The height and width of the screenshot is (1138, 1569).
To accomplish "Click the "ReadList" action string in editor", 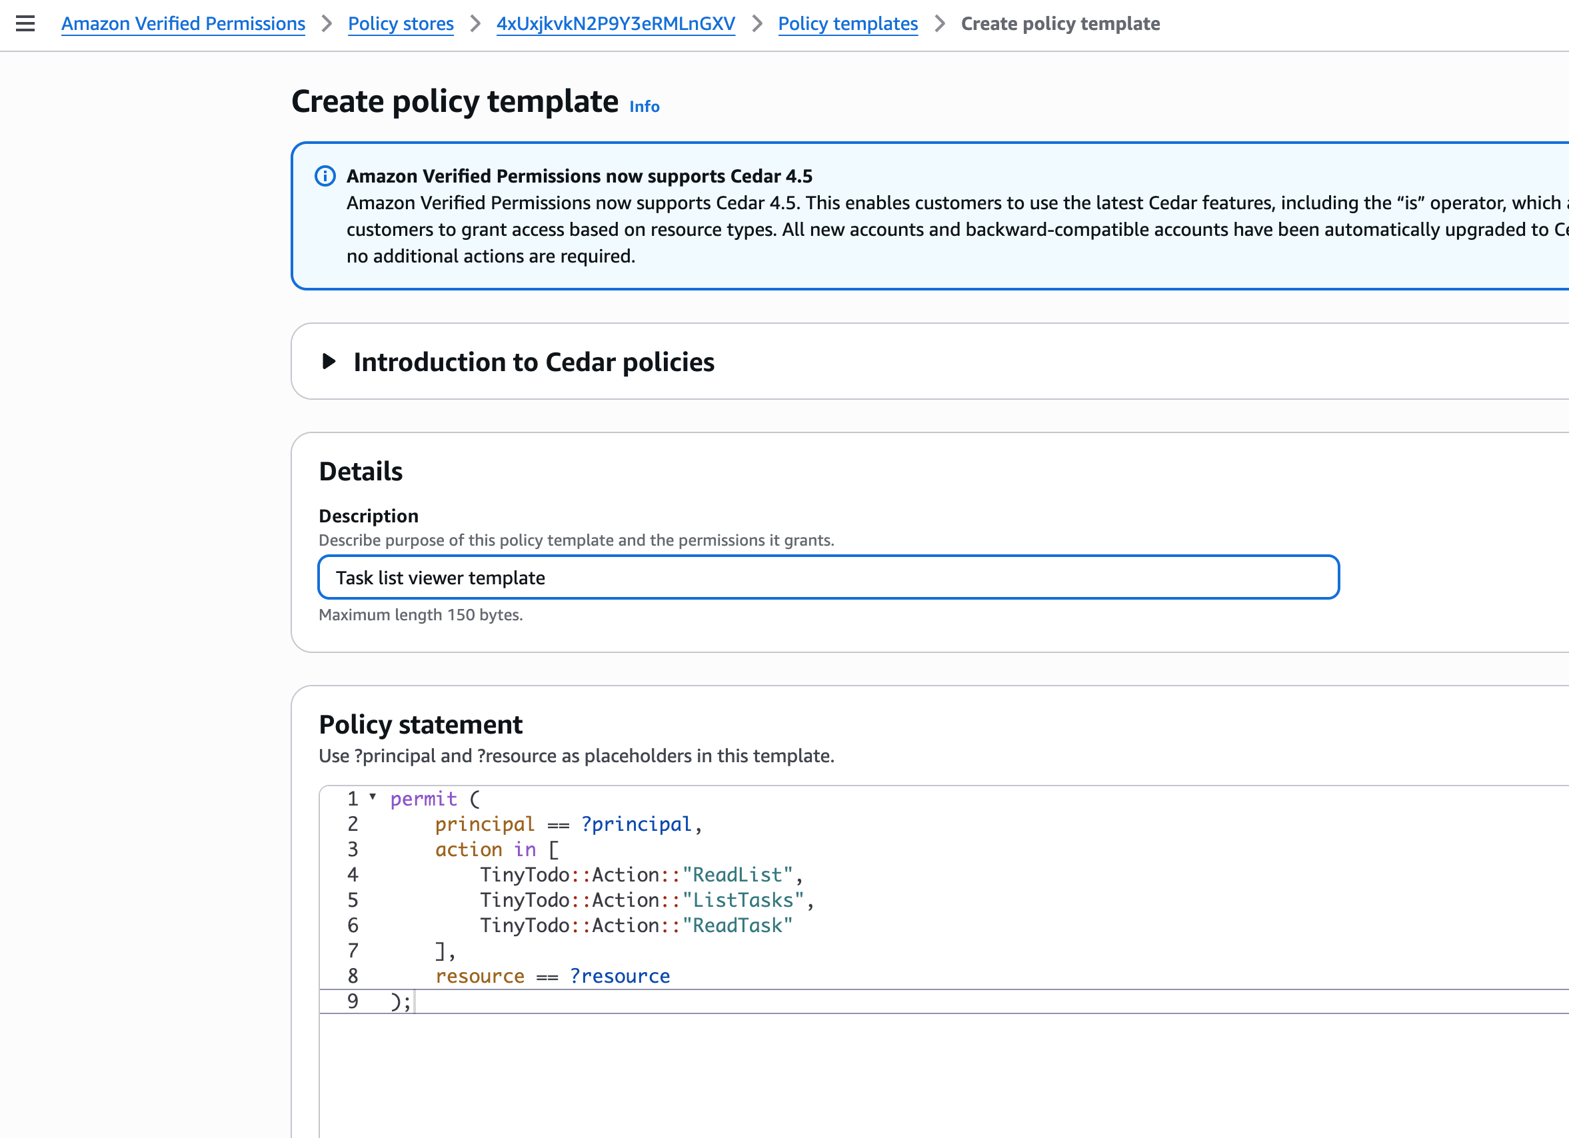I will [737, 875].
